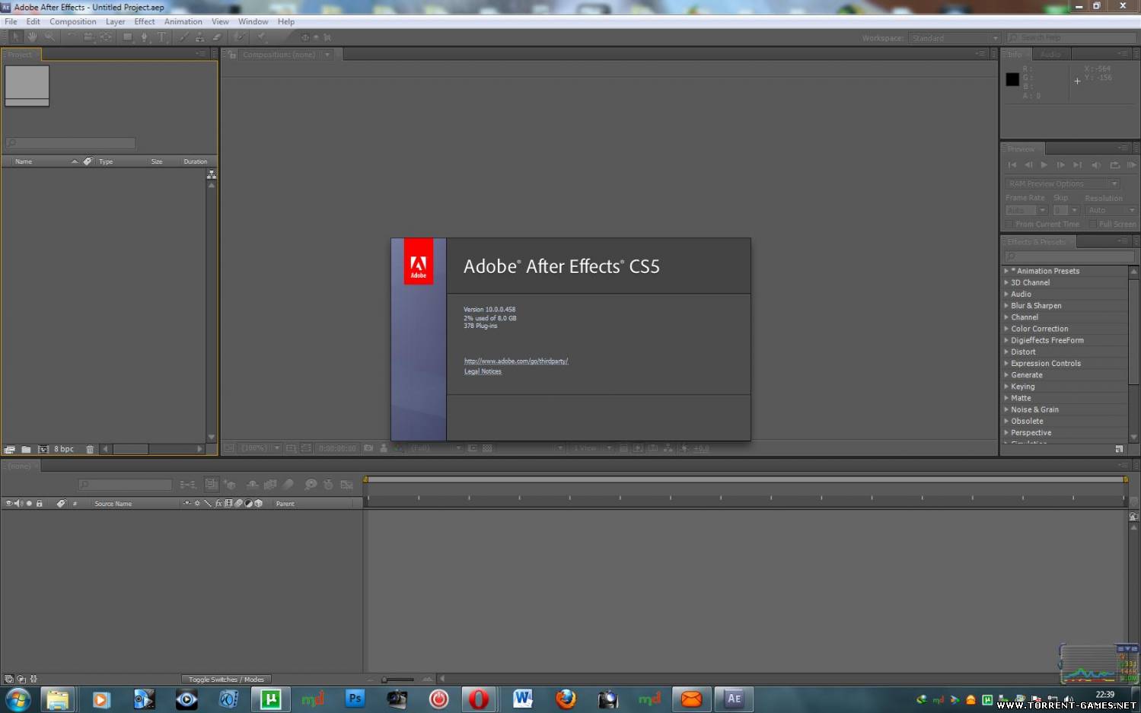The width and height of the screenshot is (1141, 713).
Task: Open RAM Preview Options dropdown
Action: click(x=1063, y=183)
